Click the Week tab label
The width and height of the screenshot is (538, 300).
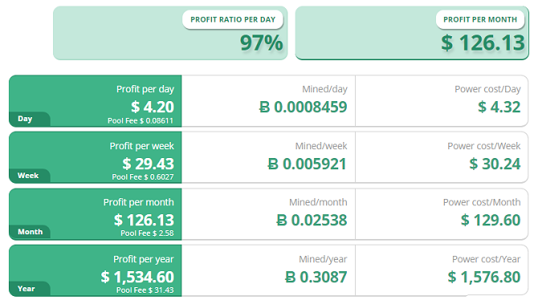28,176
